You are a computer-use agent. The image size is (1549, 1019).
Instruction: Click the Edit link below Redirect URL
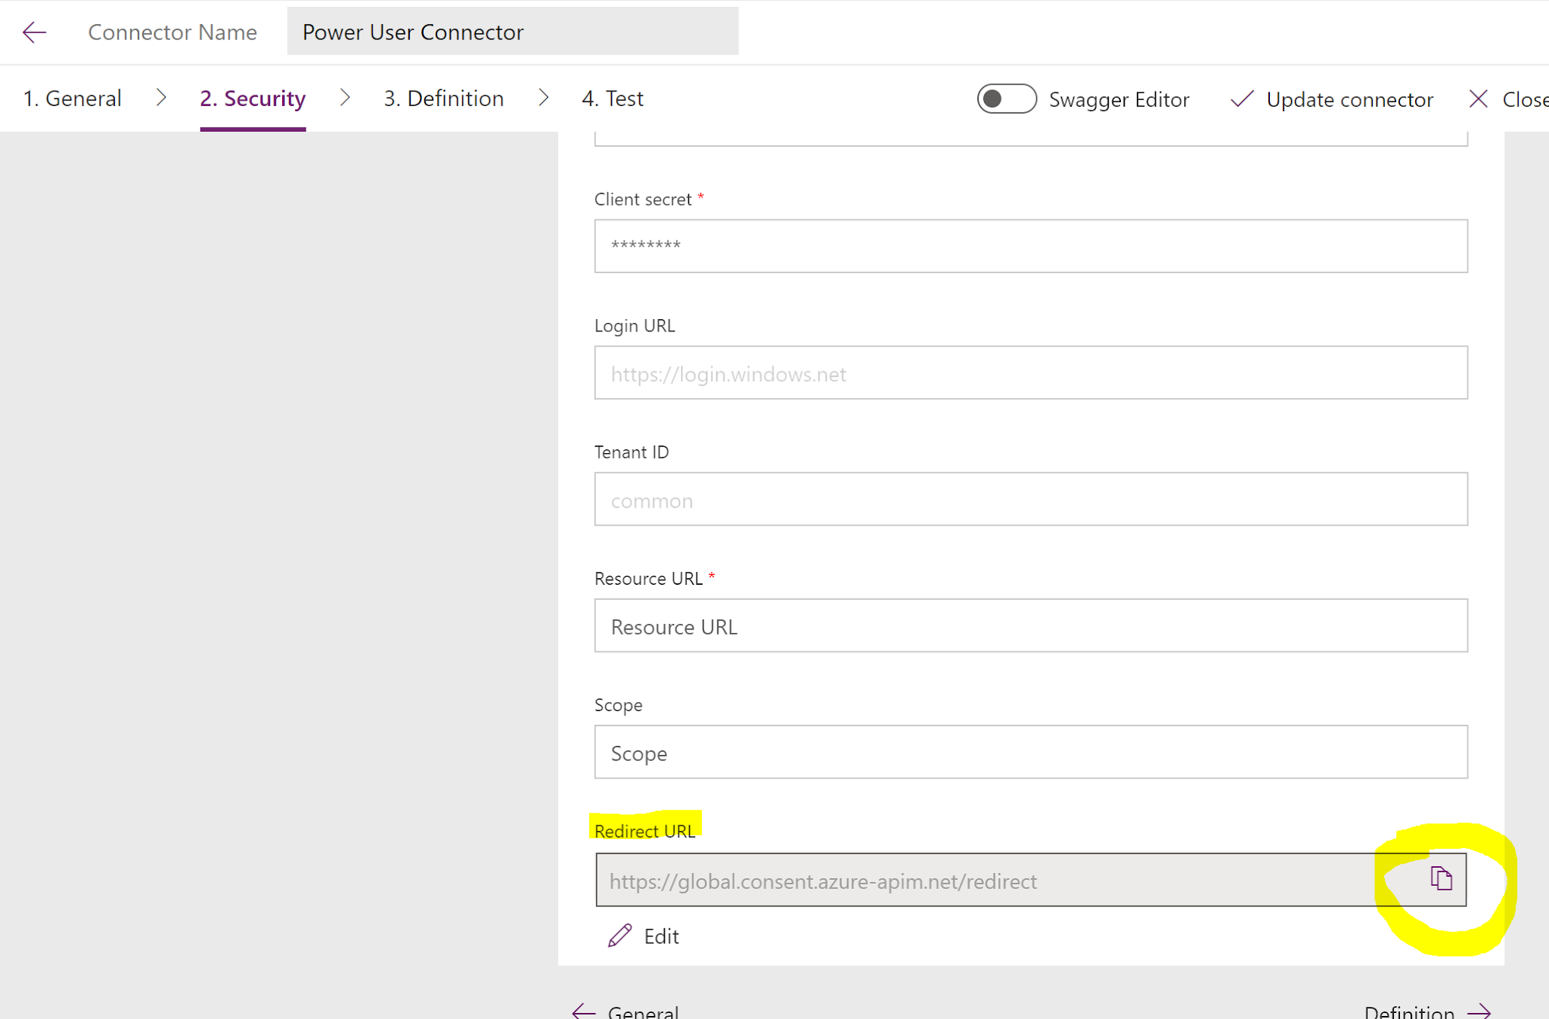coord(660,936)
